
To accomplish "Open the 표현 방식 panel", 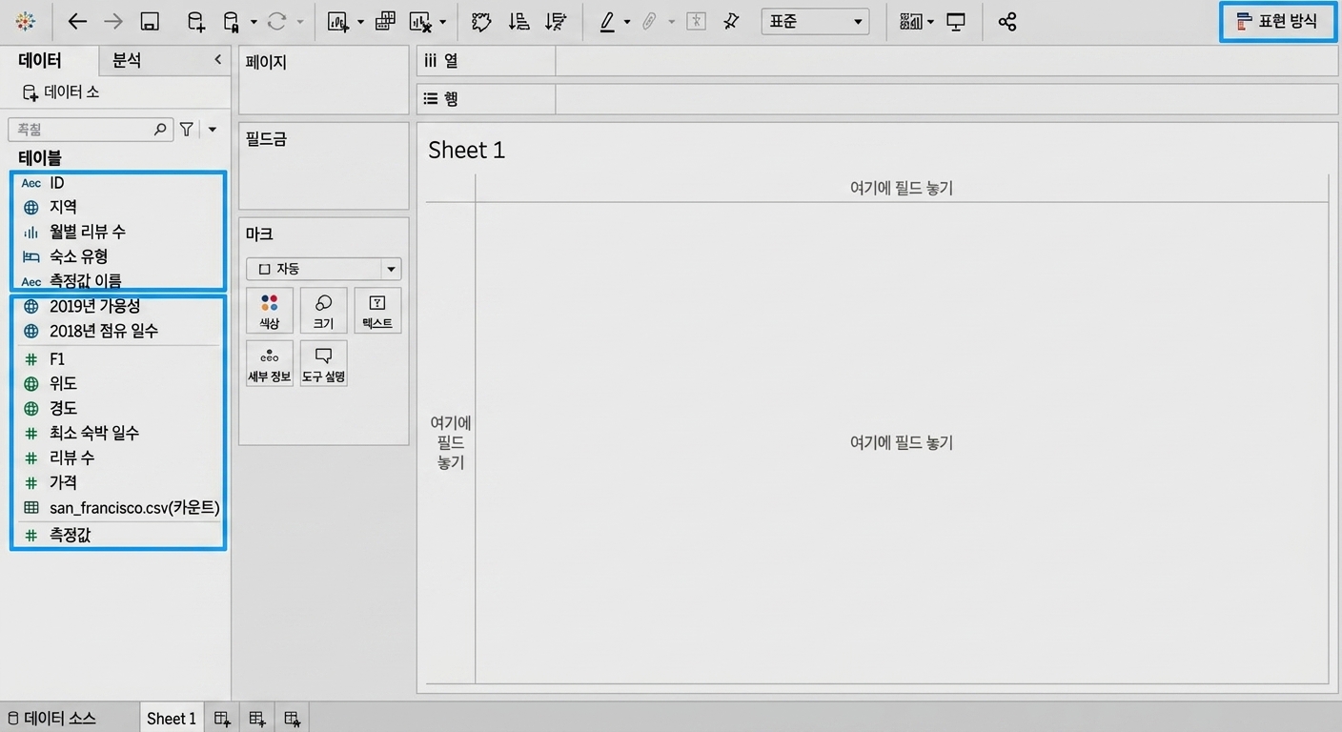I will point(1277,21).
